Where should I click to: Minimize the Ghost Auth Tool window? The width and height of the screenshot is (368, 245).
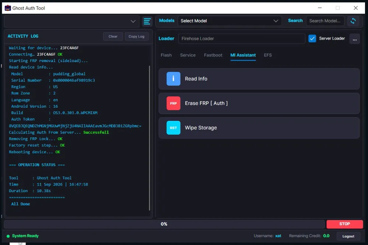tap(320, 8)
